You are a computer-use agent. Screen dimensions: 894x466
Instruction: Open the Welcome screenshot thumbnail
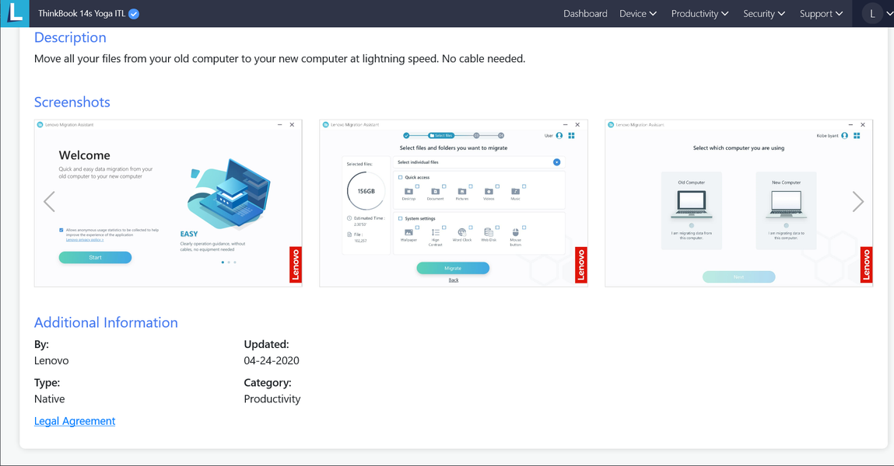click(168, 203)
